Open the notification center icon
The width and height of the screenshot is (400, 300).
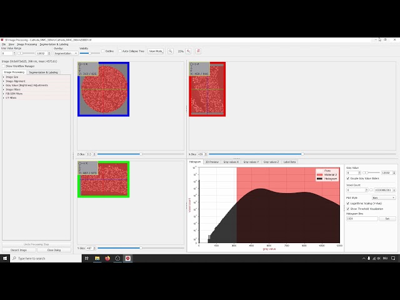pos(393,258)
